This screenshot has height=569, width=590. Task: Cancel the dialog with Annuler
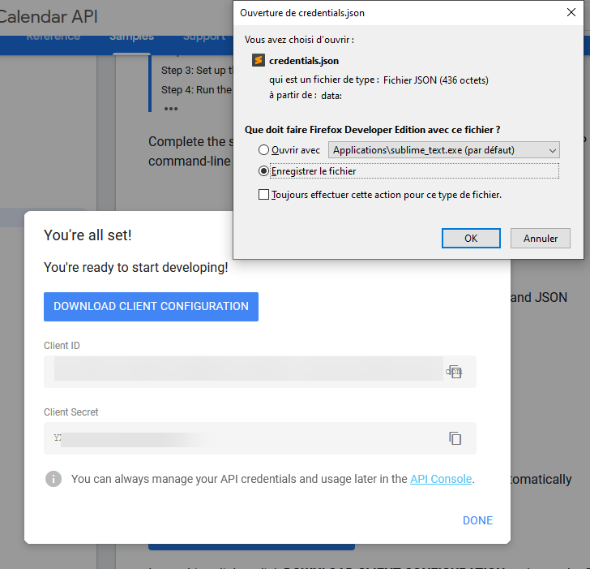(x=541, y=238)
